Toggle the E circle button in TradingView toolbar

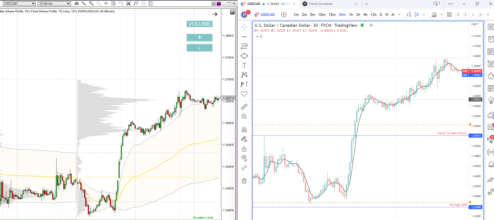(465, 15)
